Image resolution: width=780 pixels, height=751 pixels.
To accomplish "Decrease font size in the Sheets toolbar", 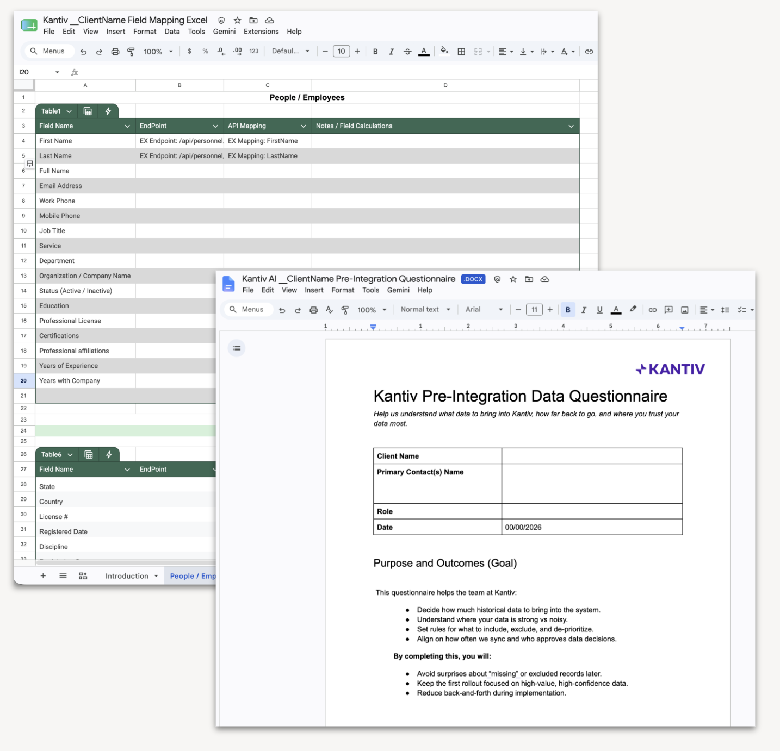I will [325, 52].
